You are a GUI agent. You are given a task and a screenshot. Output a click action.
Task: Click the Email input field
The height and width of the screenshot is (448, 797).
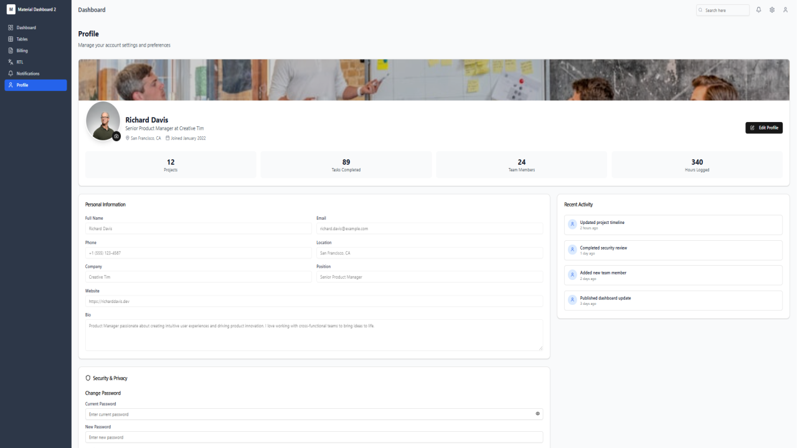pos(430,228)
